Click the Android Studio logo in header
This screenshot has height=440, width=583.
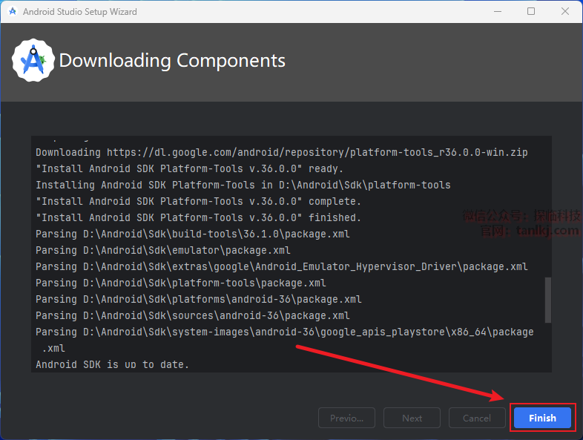33,60
